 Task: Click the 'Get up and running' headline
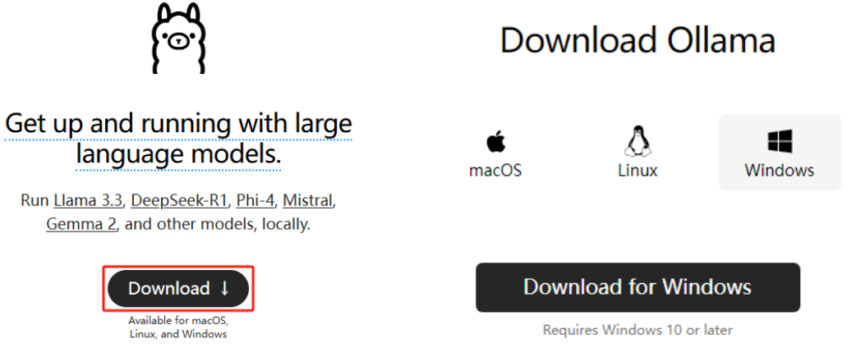(x=178, y=139)
